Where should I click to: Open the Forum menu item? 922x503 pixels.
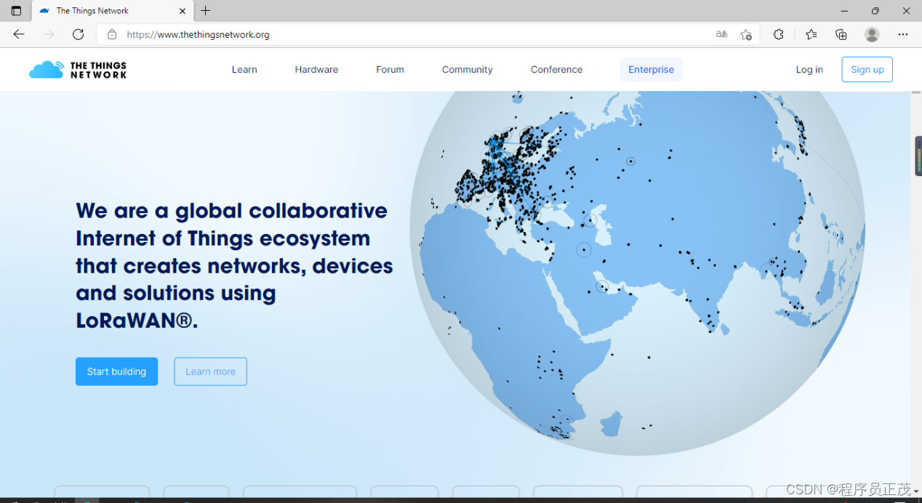pos(390,70)
